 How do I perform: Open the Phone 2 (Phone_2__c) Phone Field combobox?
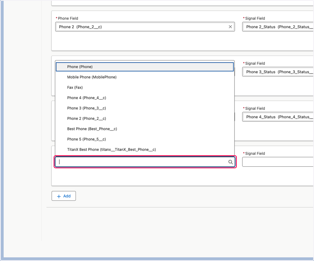coord(145,27)
